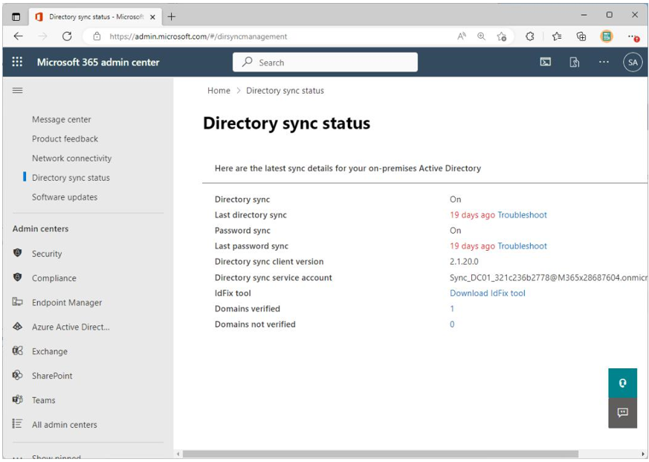Click the browser zoom magnifier icon
This screenshot has height=462, width=649.
pyautogui.click(x=482, y=36)
